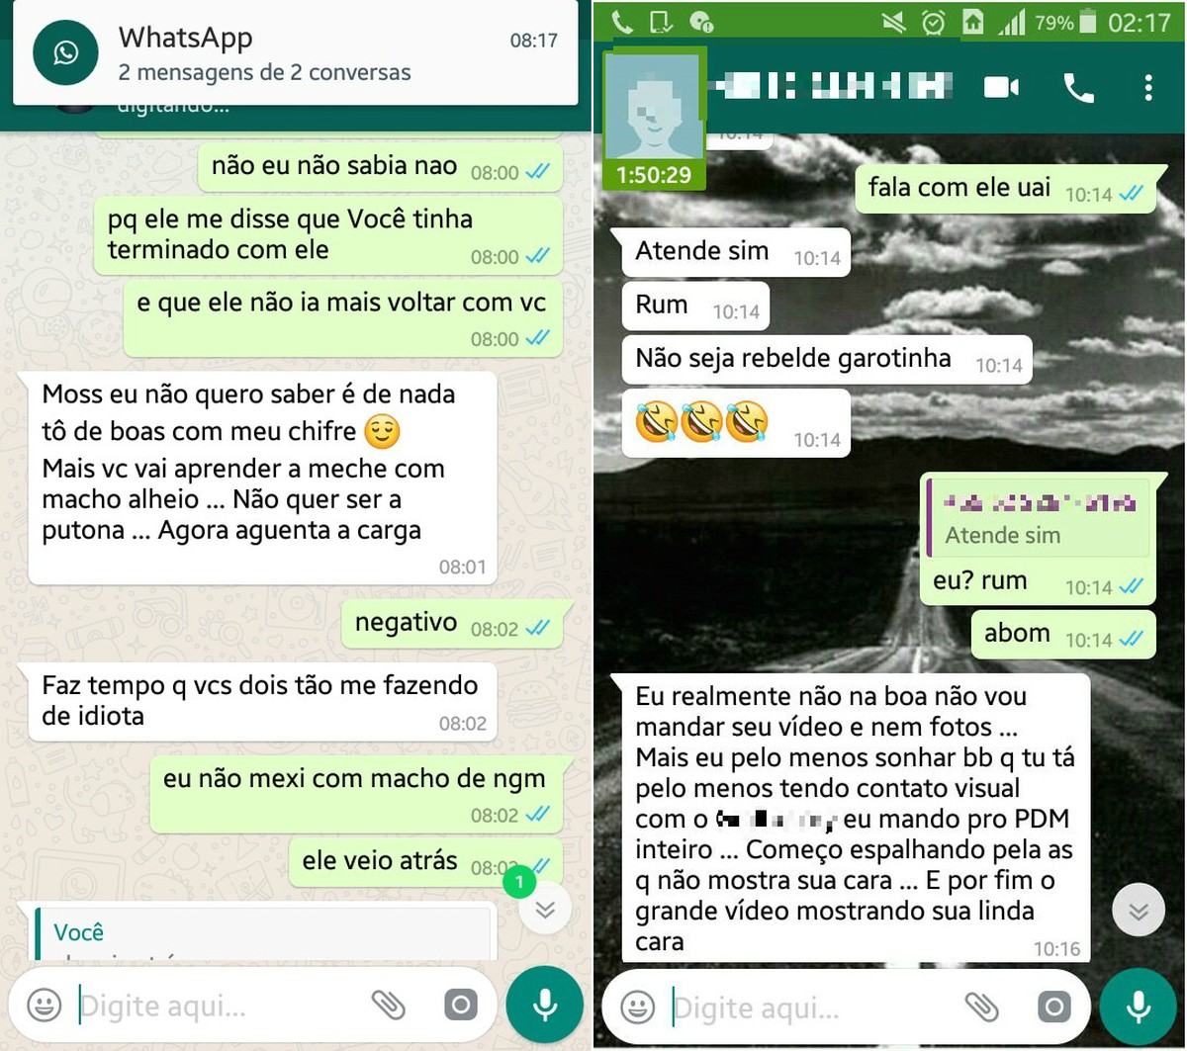Open emoji picker in right chat
The image size is (1187, 1051).
tap(638, 1007)
